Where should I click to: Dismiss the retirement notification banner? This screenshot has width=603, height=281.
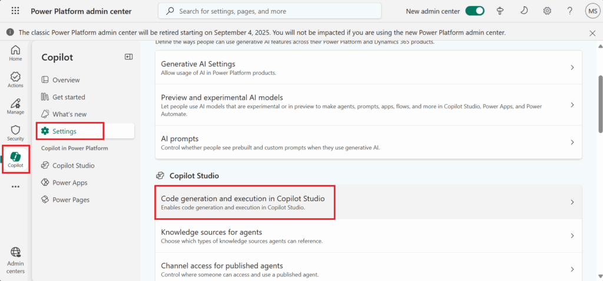point(592,33)
